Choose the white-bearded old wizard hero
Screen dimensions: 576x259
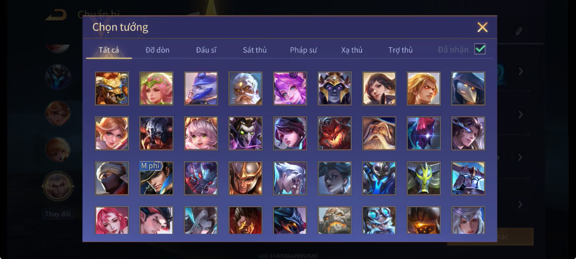coord(379,133)
